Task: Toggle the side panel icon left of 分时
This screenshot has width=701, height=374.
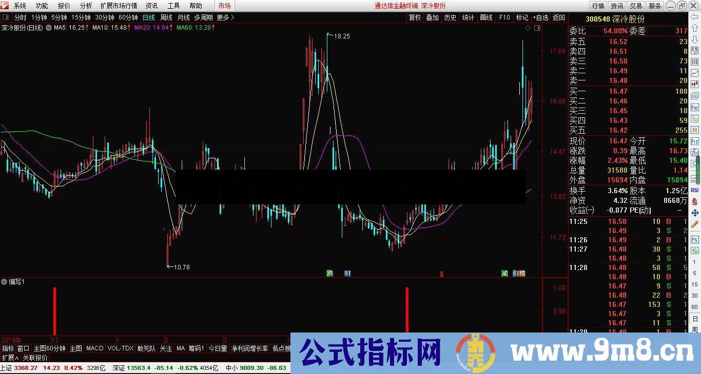Action: tap(6, 17)
